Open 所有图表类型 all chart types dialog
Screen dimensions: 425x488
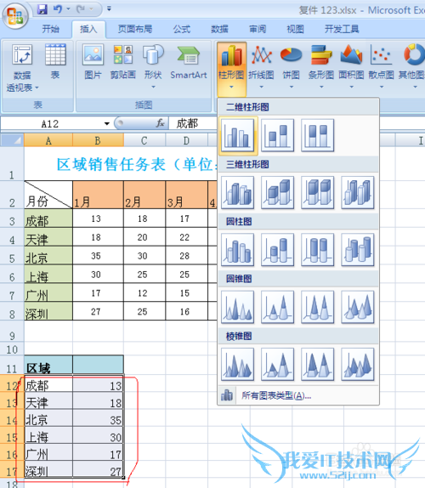298,395
